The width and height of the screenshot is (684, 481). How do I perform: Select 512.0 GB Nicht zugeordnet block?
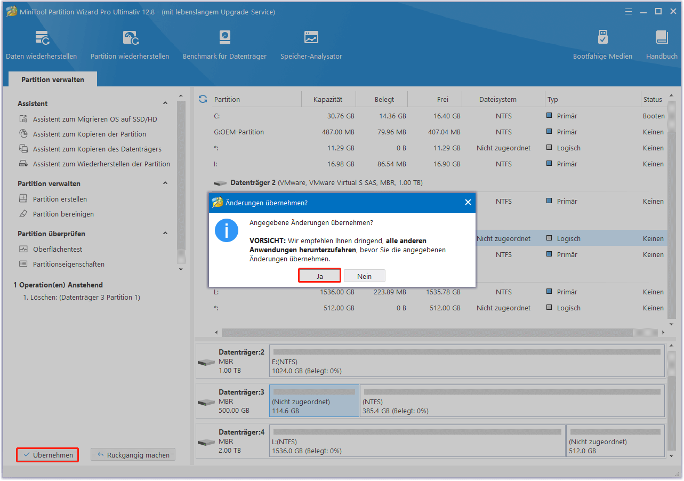coord(615,440)
